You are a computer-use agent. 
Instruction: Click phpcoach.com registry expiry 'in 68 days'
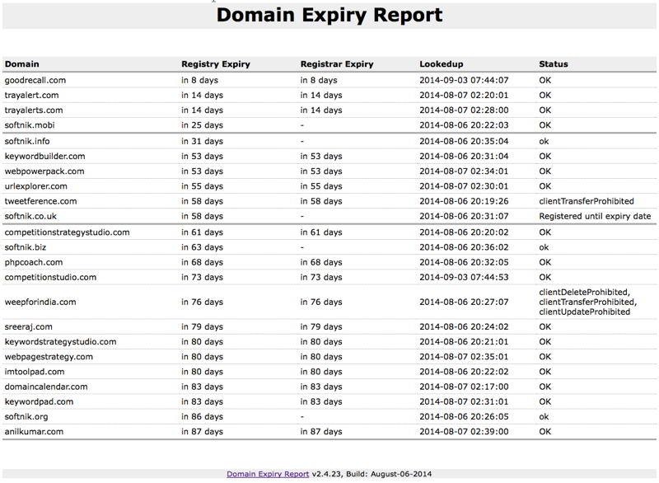tap(202, 262)
